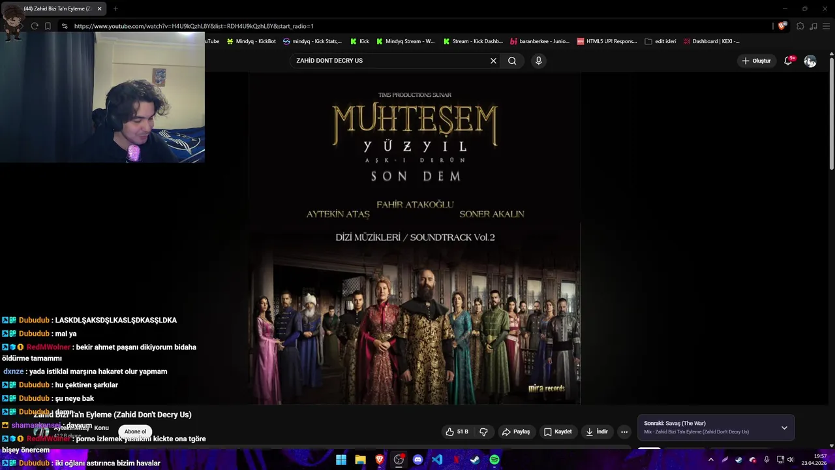Run search with magnifier button
Screen dimensions: 835x470
point(512,61)
